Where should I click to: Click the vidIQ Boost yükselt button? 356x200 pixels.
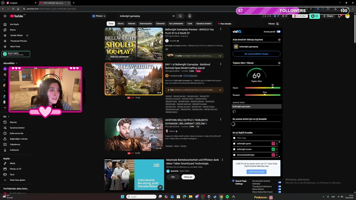[256, 172]
